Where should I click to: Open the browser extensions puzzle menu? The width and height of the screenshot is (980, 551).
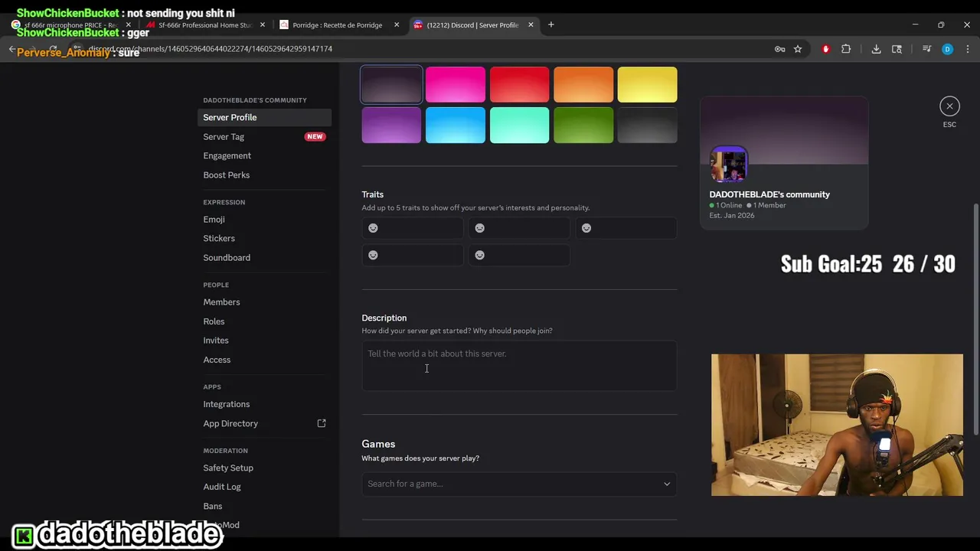coord(846,49)
